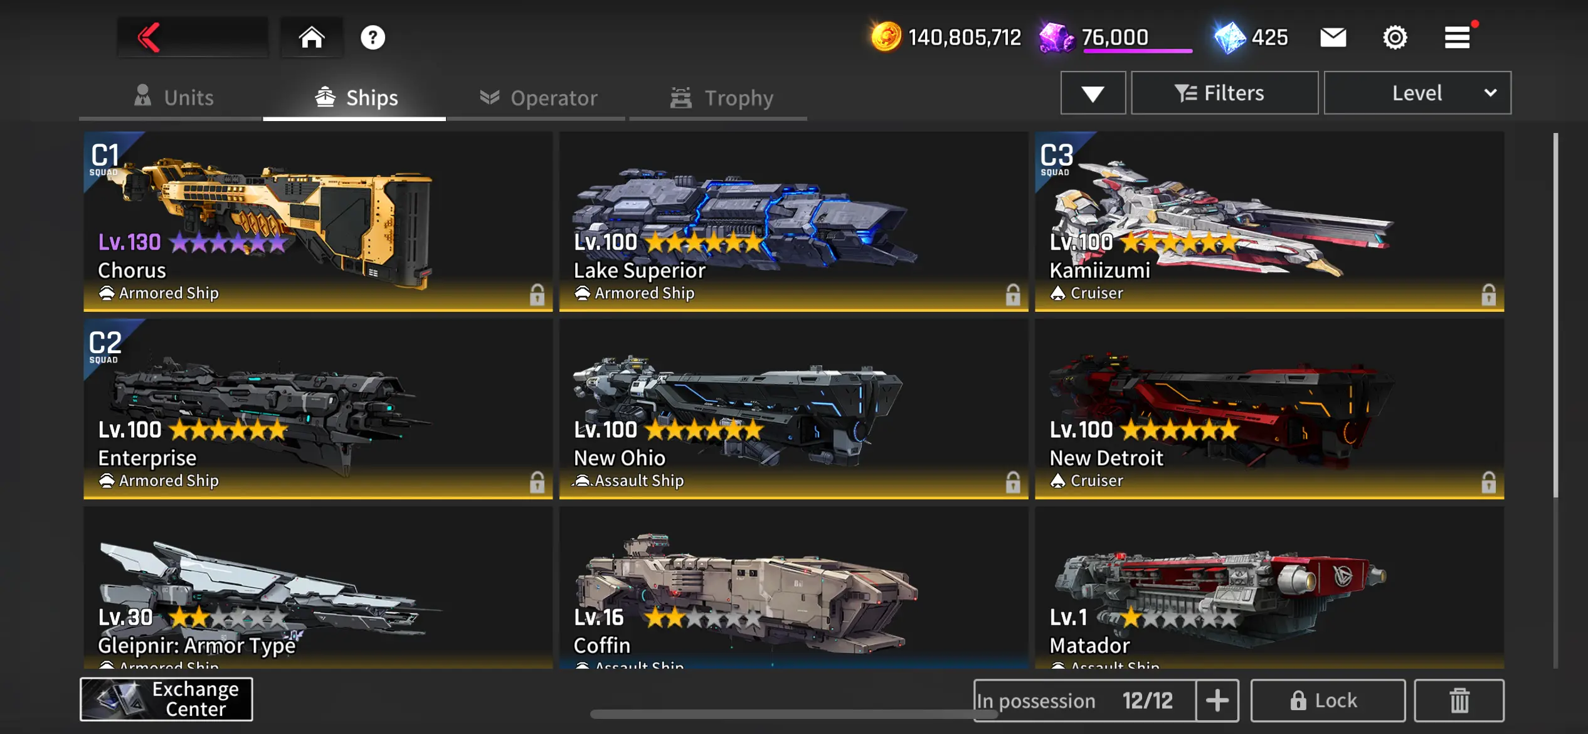Expand the Level sort dropdown
Screen dimensions: 1588x734
point(1417,93)
